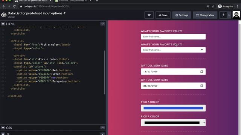Click the eye-slash tracking icon in address bar
Screen dimensions: 241x135
tap(208, 6)
